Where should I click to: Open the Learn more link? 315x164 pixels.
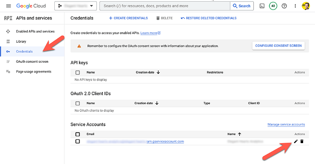150,33
